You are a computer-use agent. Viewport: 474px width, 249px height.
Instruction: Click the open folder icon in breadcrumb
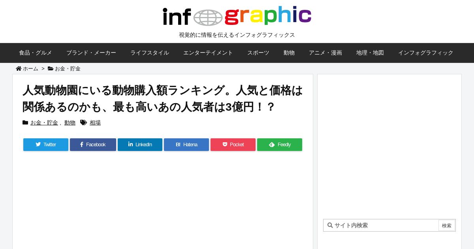pyautogui.click(x=51, y=68)
